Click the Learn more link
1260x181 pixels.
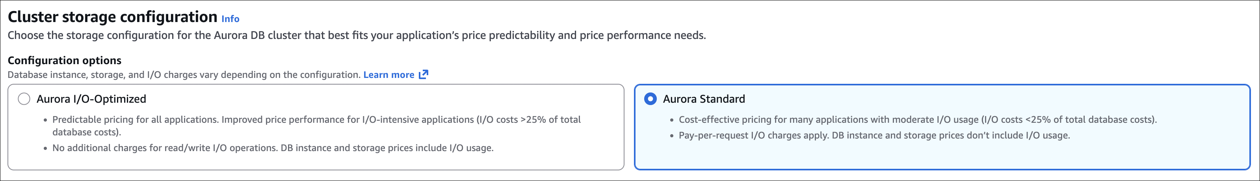tap(388, 75)
